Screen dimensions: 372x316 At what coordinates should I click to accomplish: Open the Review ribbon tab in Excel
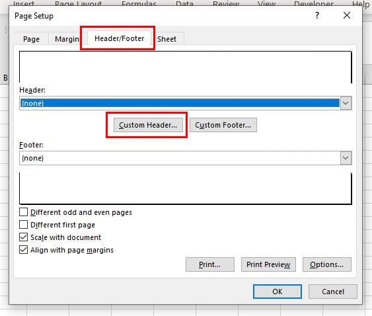coord(226,3)
